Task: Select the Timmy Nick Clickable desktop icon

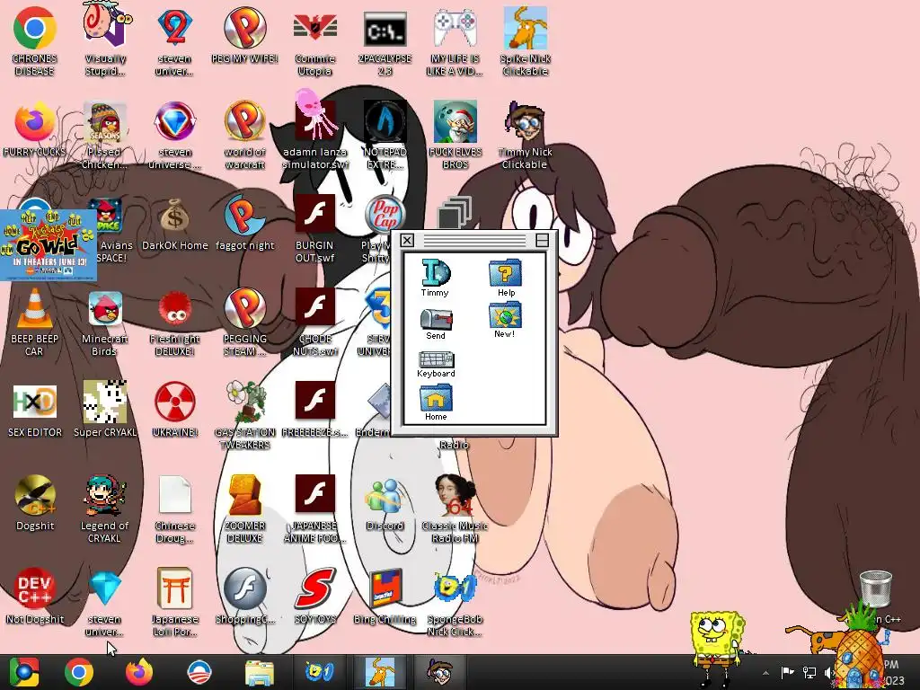Action: point(525,135)
